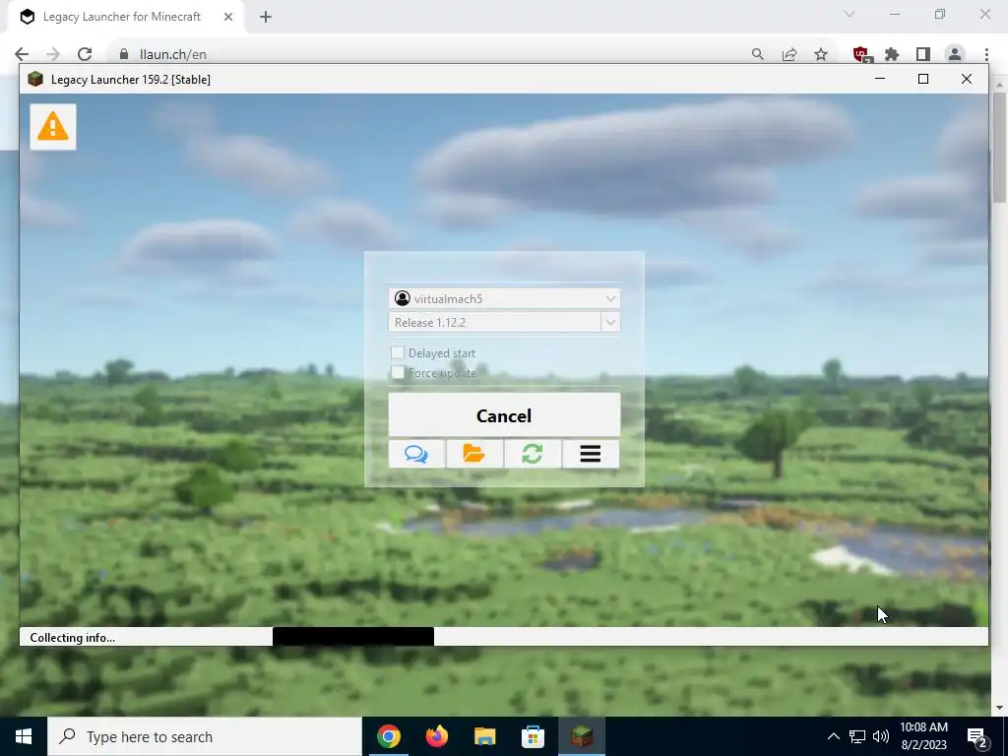Click the zoom magnifier icon in address bar
Image resolution: width=1008 pixels, height=756 pixels.
pos(758,55)
